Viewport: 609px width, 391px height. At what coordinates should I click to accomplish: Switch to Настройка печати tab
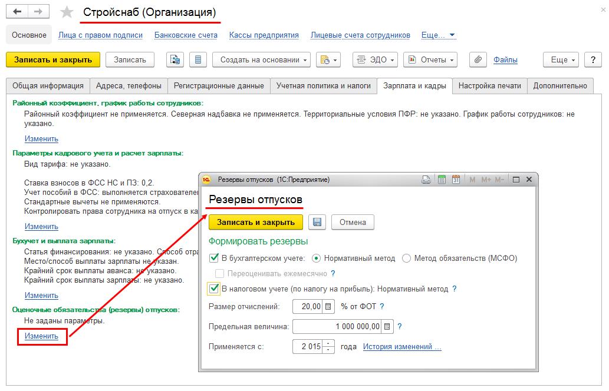(489, 86)
